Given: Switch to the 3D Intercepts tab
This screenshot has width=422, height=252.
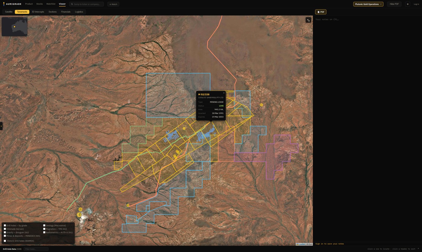Looking at the screenshot, I should click(x=38, y=12).
